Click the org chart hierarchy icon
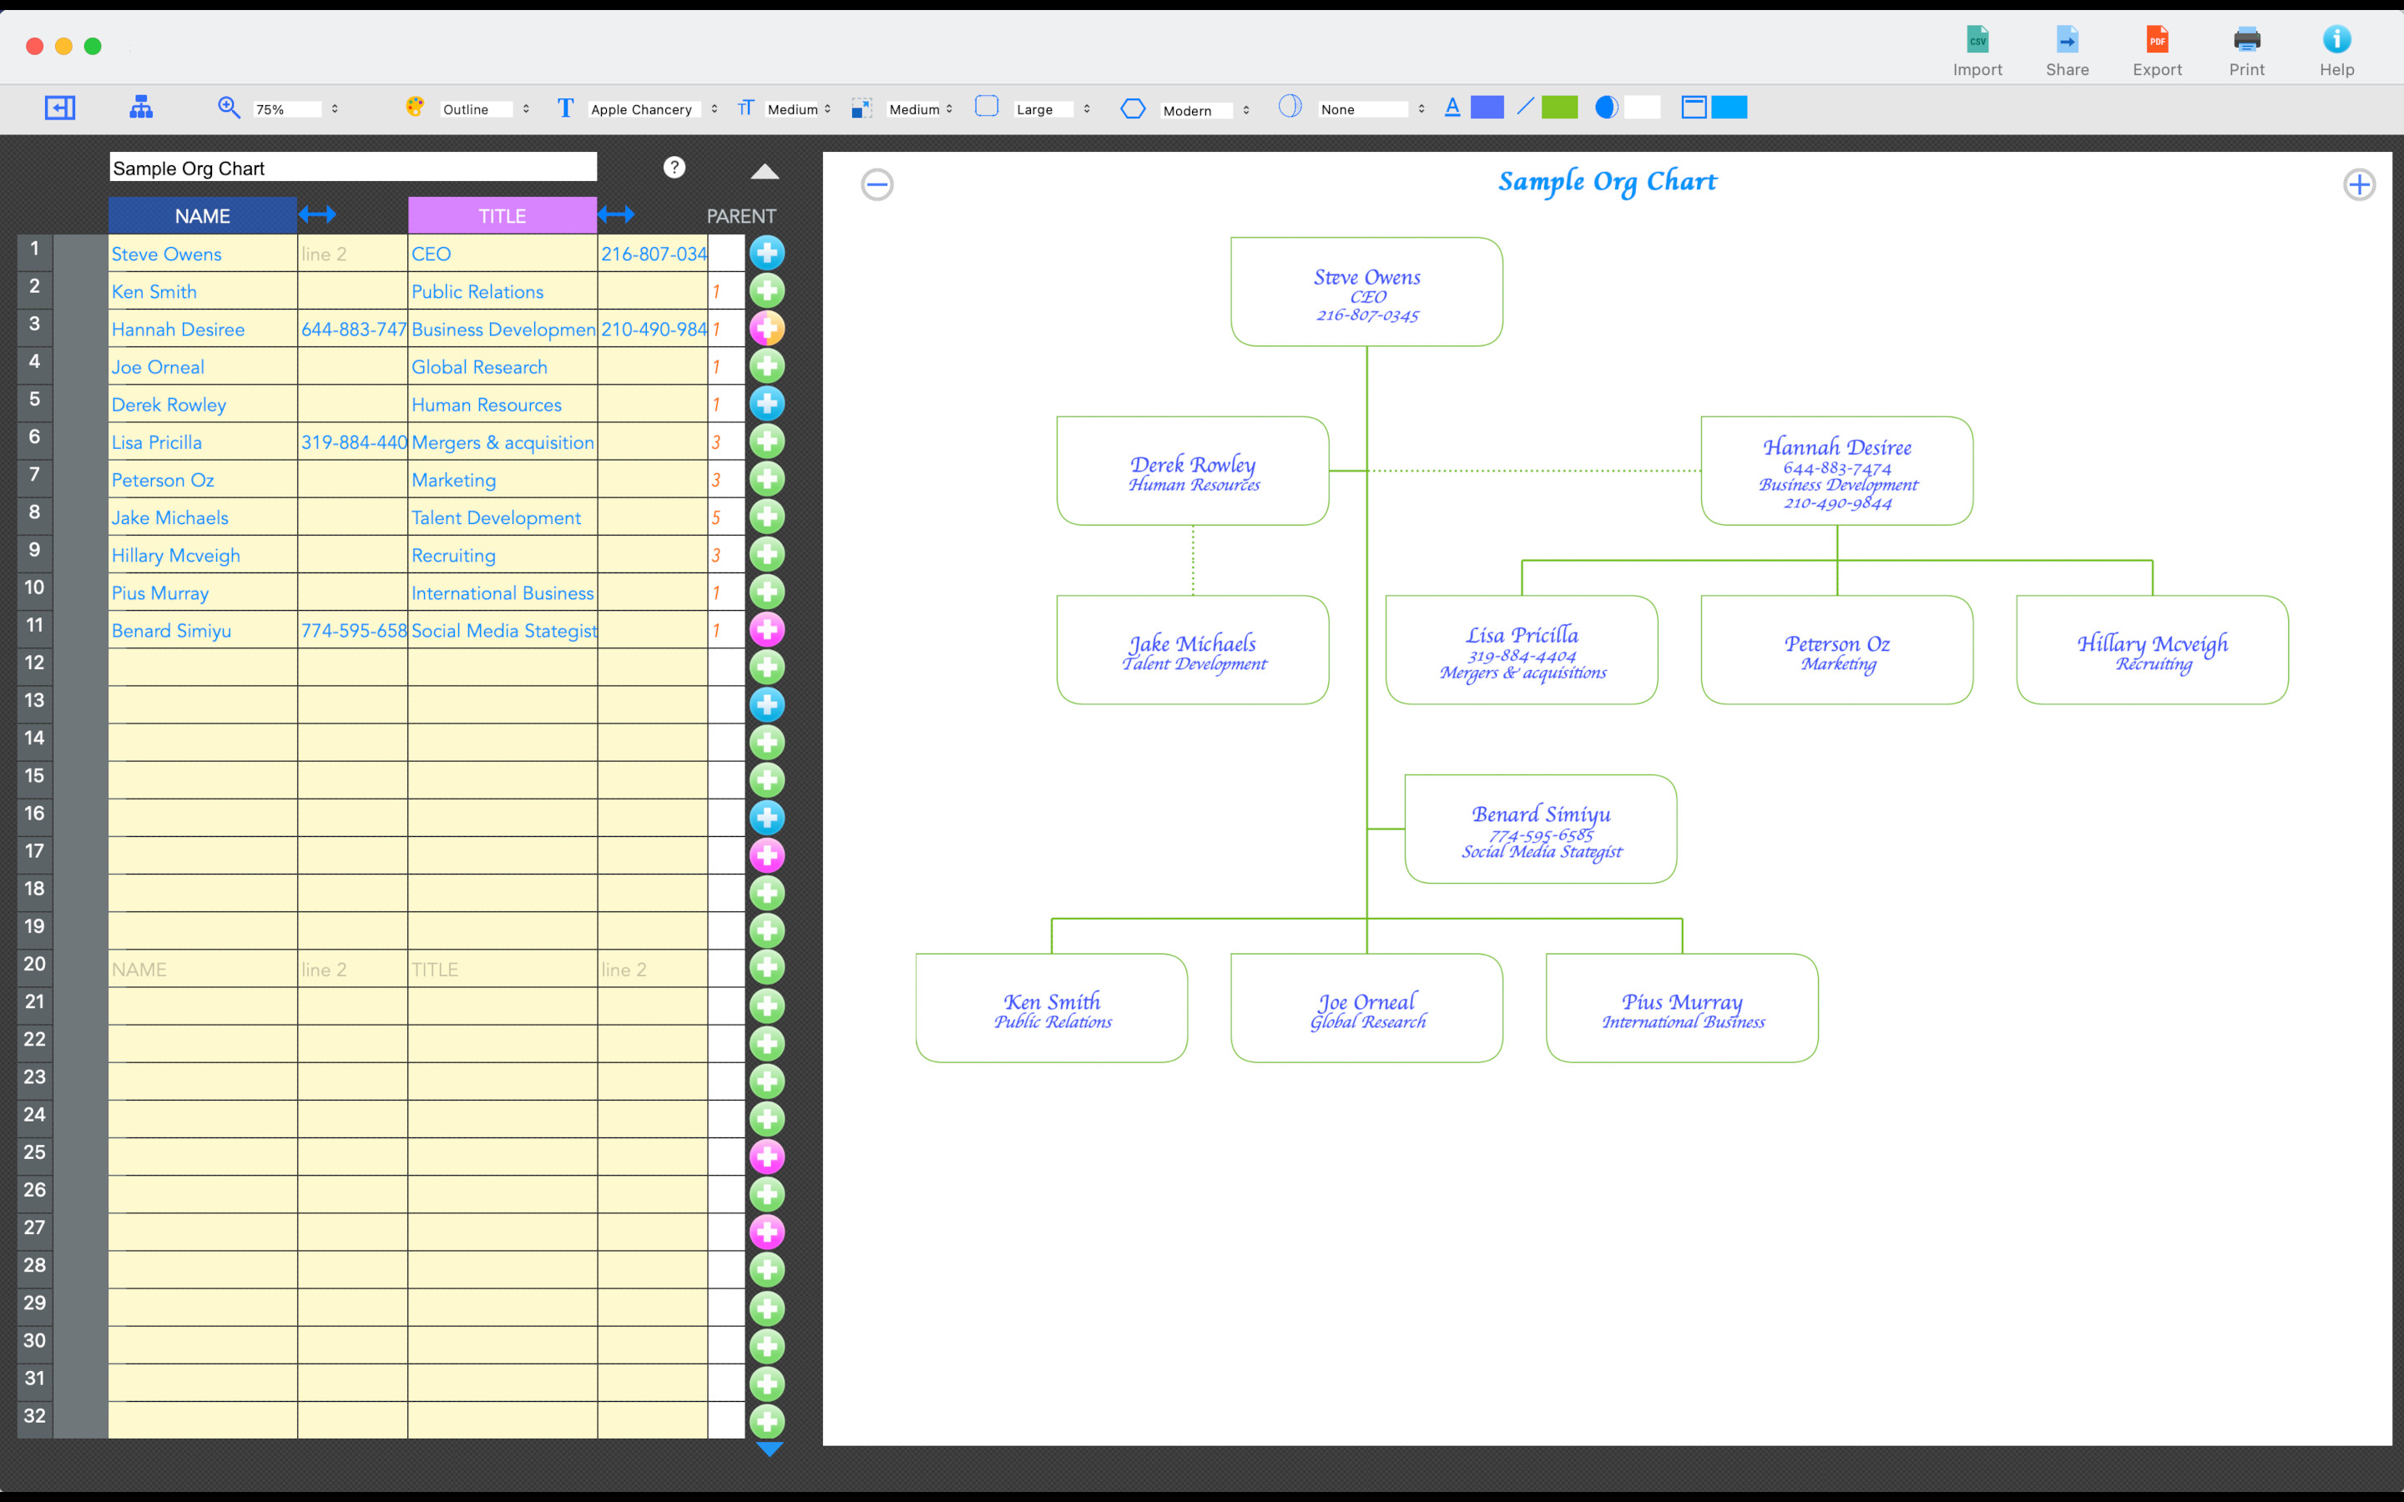This screenshot has height=1502, width=2404. tap(141, 108)
